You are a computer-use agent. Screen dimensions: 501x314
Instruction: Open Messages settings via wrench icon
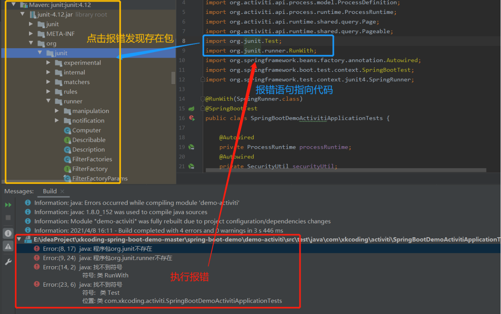pos(8,262)
